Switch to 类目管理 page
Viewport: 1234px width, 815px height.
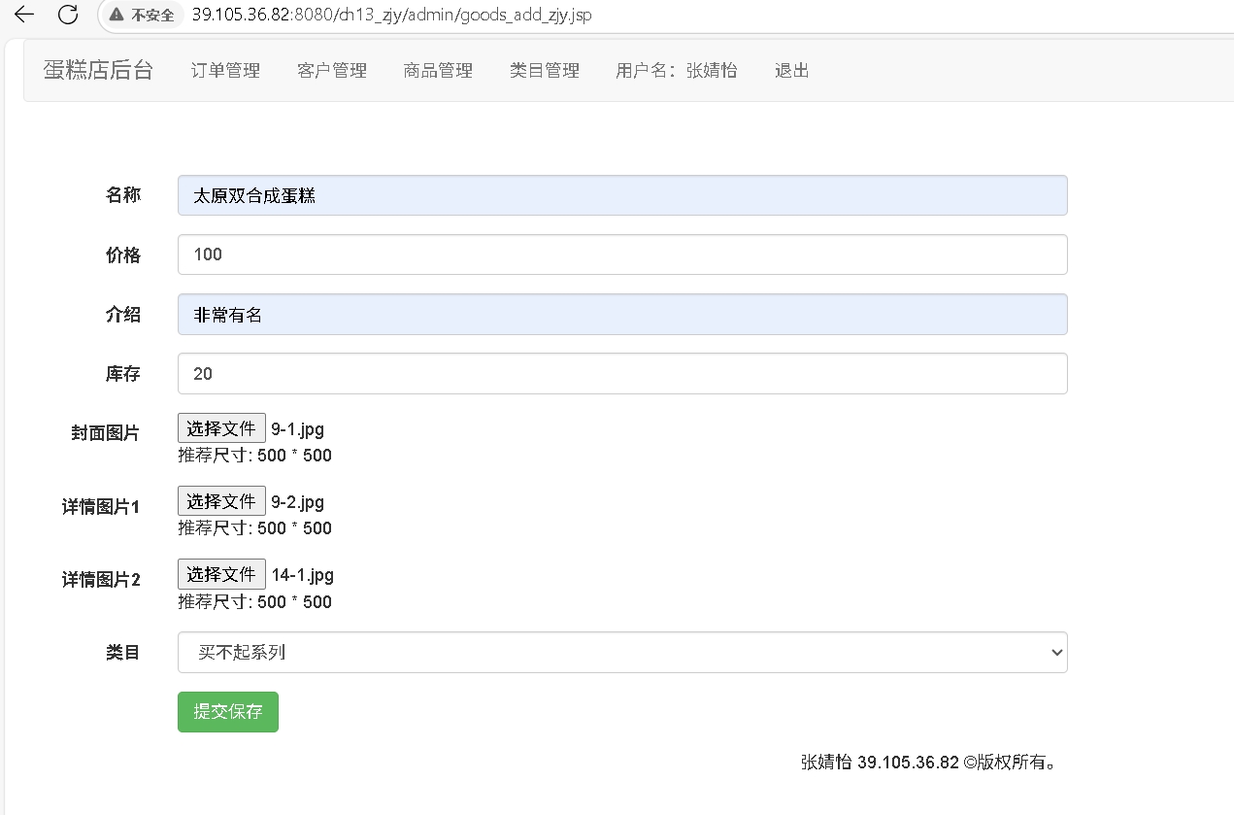point(545,71)
